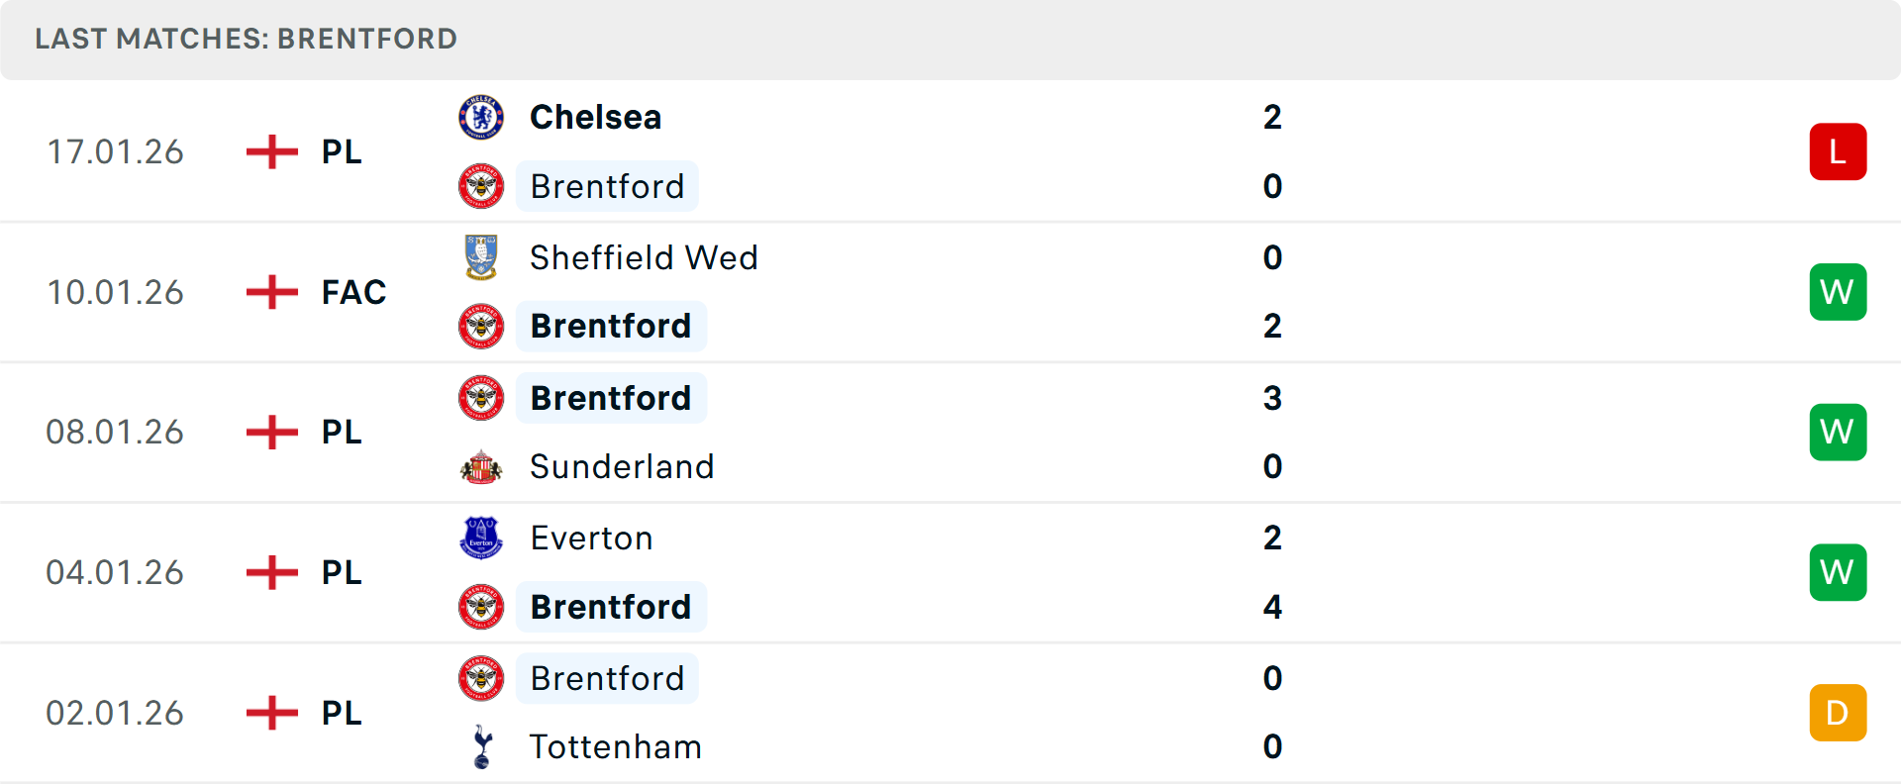Image resolution: width=1901 pixels, height=784 pixels.
Task: Click the Tottenham cockerel crest icon
Action: [x=482, y=746]
